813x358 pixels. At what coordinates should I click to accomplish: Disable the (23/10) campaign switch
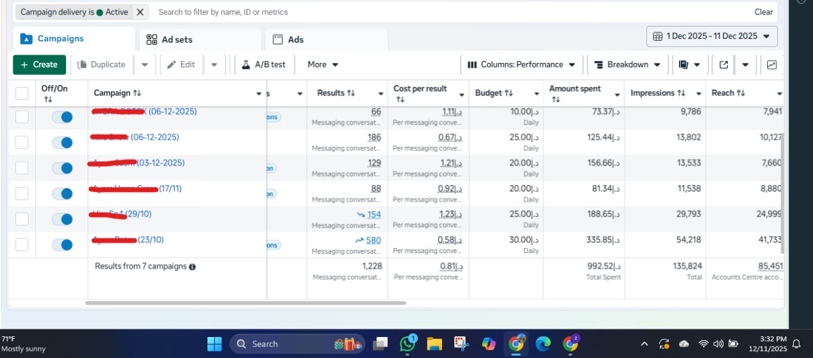pyautogui.click(x=62, y=244)
